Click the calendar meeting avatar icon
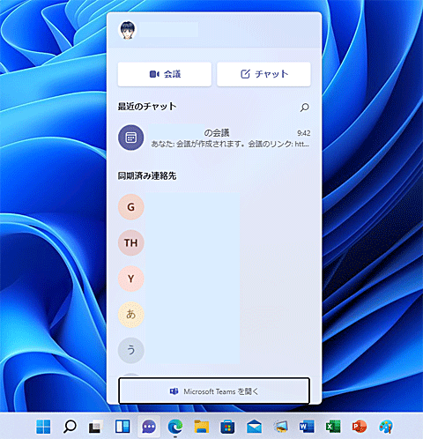 (131, 138)
